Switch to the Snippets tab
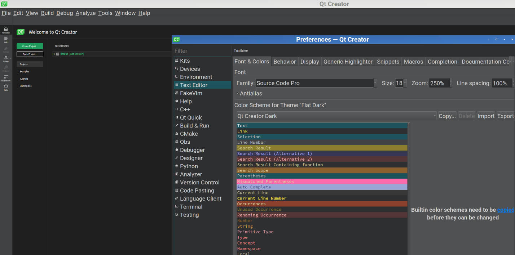This screenshot has width=515, height=255. [388, 62]
